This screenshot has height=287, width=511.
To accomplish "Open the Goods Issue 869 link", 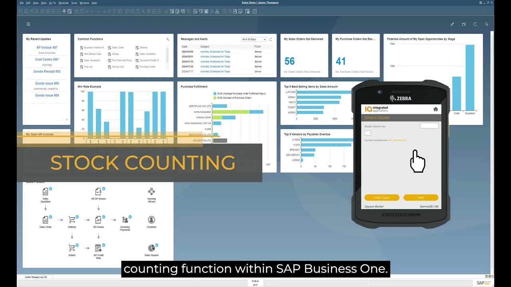I will pos(47,83).
